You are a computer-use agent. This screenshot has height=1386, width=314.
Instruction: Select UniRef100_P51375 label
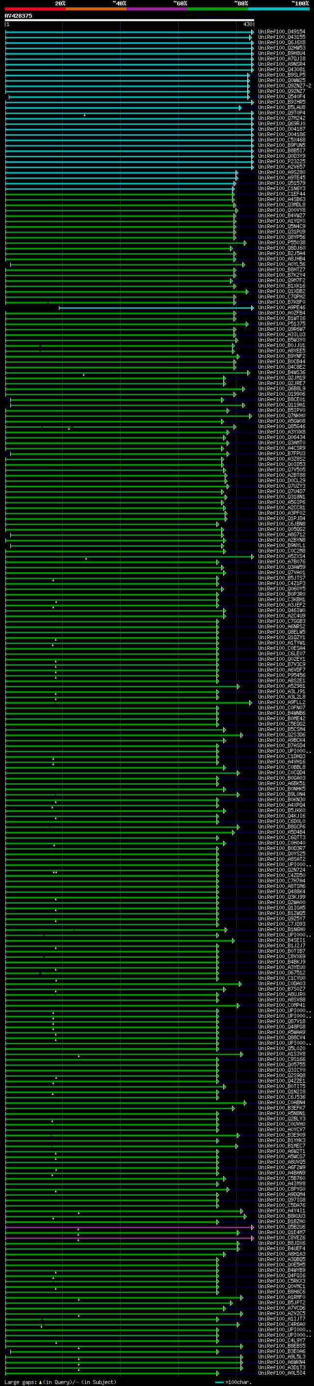pos(282,324)
